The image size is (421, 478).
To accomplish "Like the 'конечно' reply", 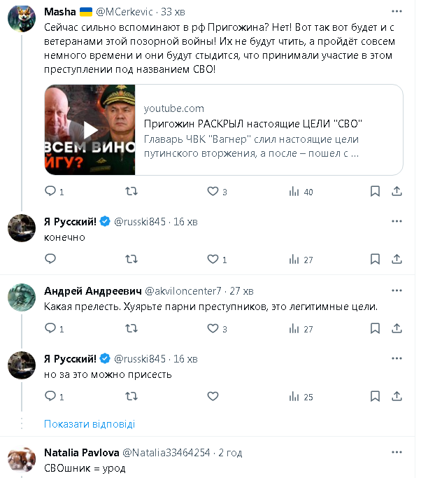I will [x=213, y=259].
